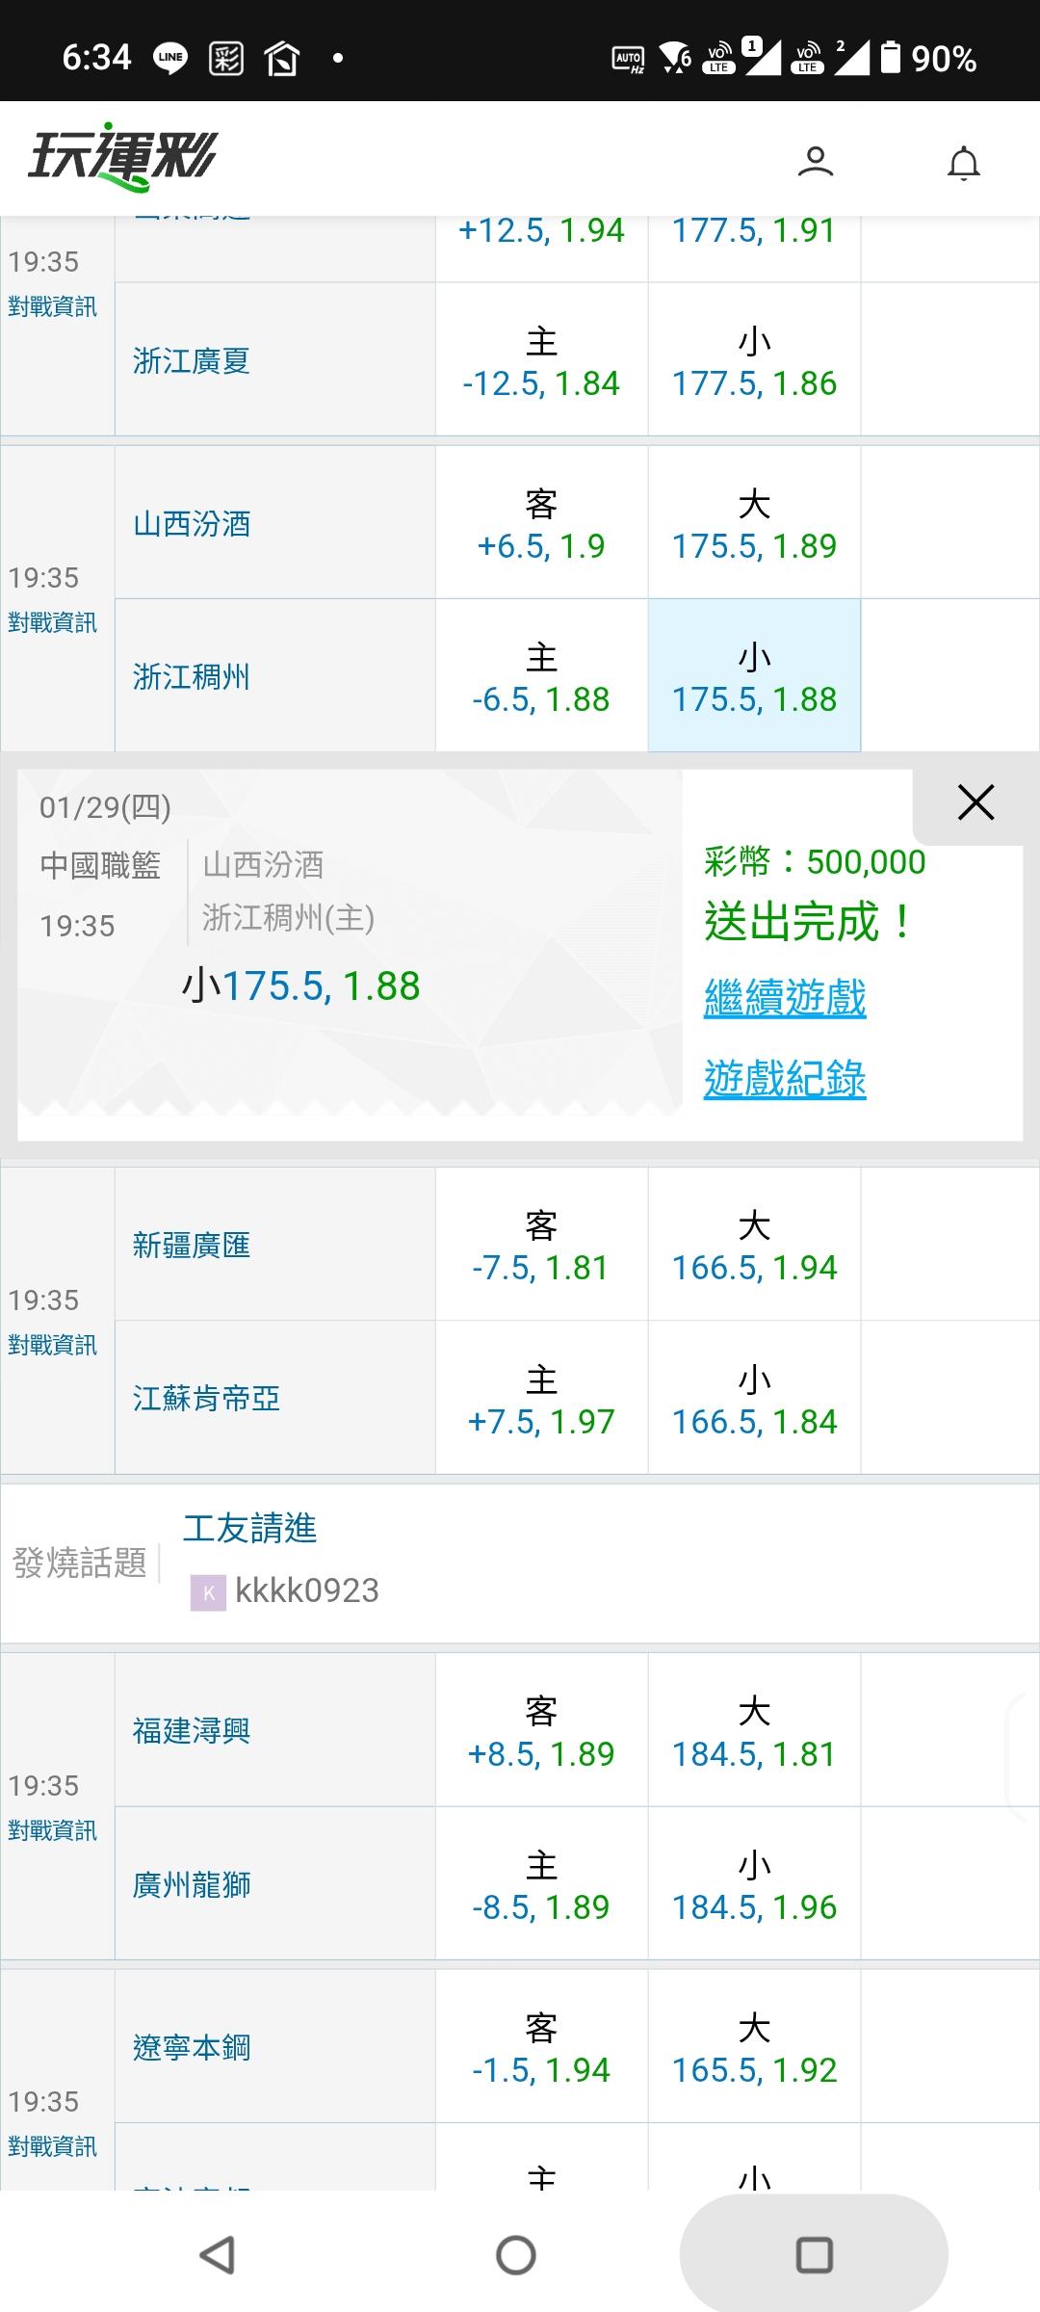The image size is (1040, 2312).
Task: Open the 福建潯興 team page
Action: (192, 1731)
